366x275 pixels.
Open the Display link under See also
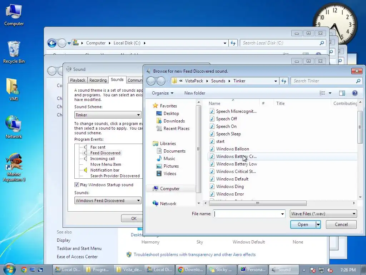64,240
